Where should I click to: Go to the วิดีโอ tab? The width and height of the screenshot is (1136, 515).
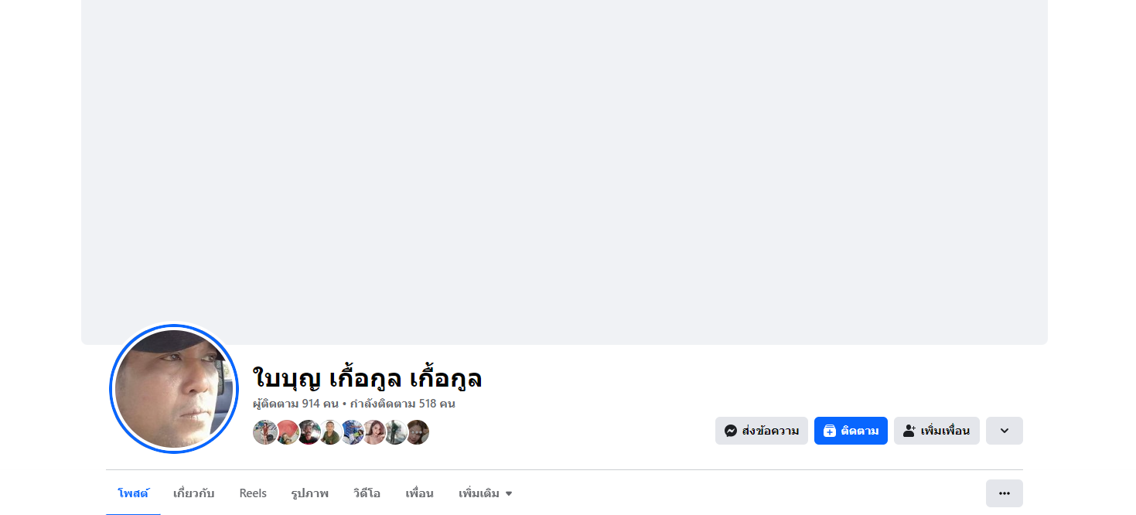[367, 493]
